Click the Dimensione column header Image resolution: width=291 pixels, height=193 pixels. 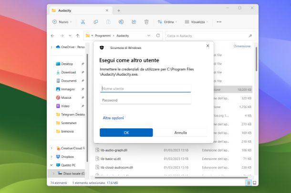point(242,46)
